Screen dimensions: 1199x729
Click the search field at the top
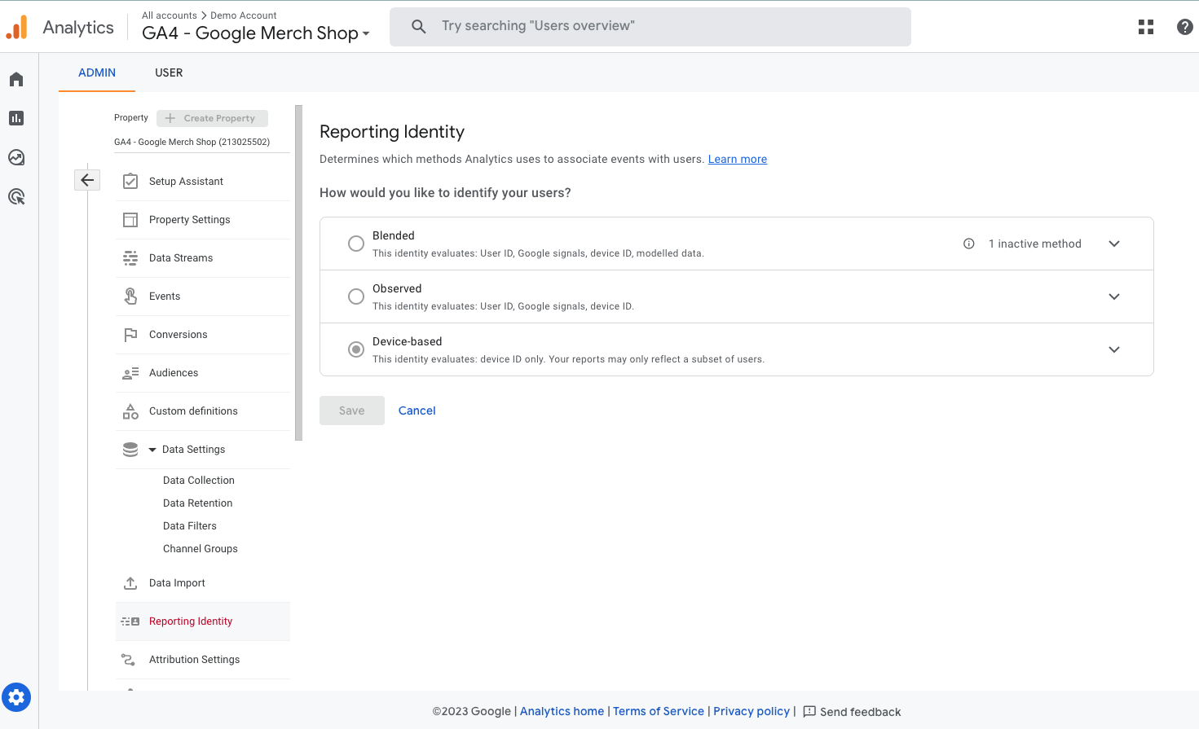[x=650, y=26]
